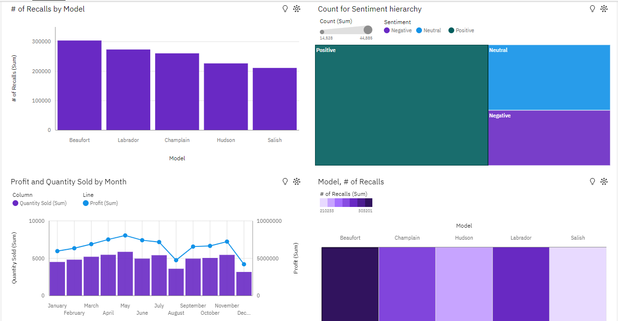The image size is (618, 321).
Task: Click the May profit line point
Action: pyautogui.click(x=125, y=235)
